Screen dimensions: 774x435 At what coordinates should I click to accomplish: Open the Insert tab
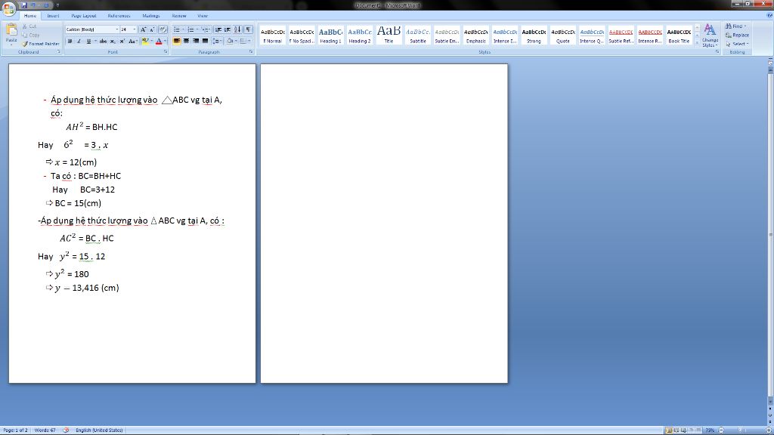(x=53, y=16)
